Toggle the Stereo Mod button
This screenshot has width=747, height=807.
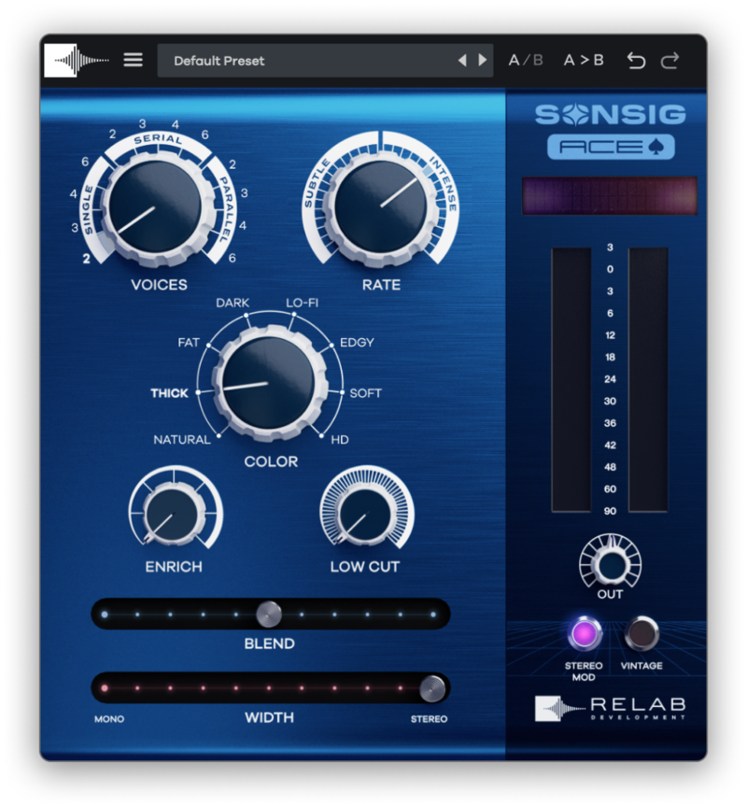(x=585, y=633)
